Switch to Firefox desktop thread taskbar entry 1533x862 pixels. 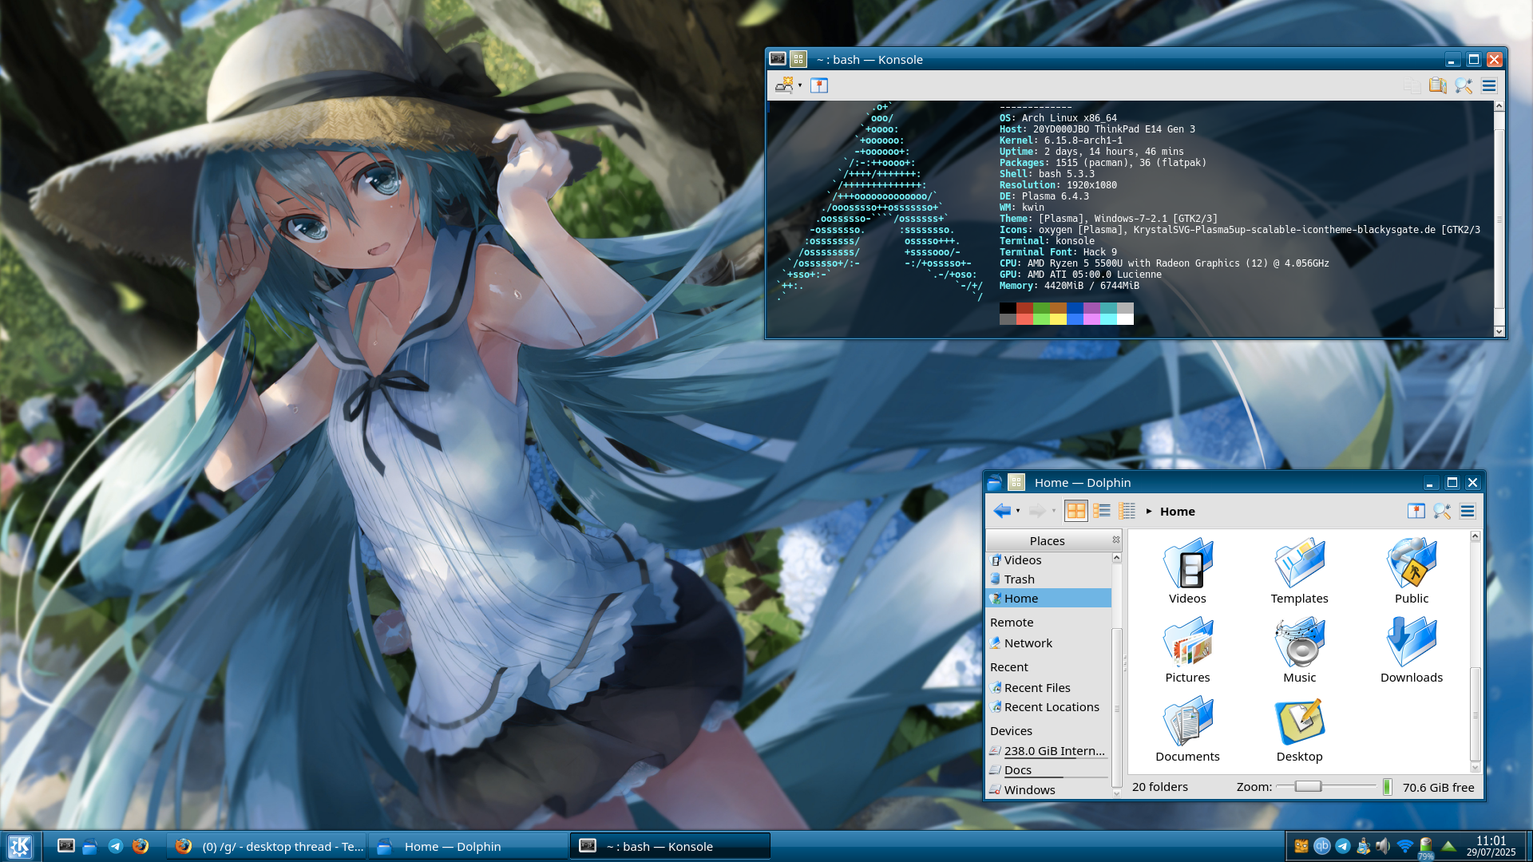(267, 846)
